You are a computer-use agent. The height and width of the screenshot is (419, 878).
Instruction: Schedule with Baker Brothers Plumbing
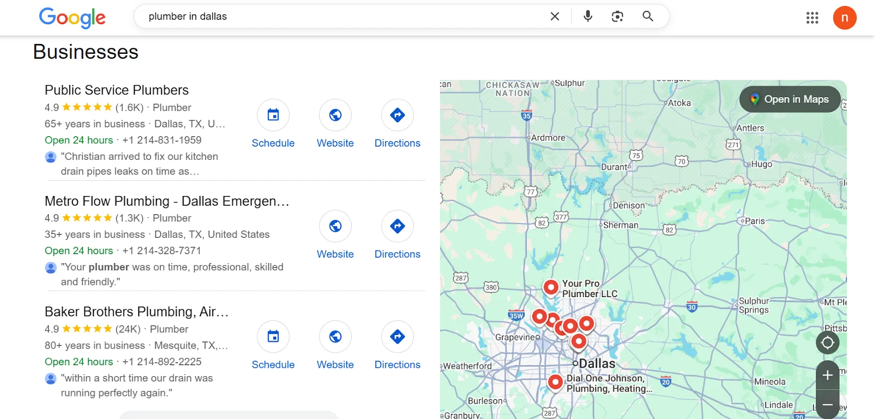pyautogui.click(x=273, y=345)
